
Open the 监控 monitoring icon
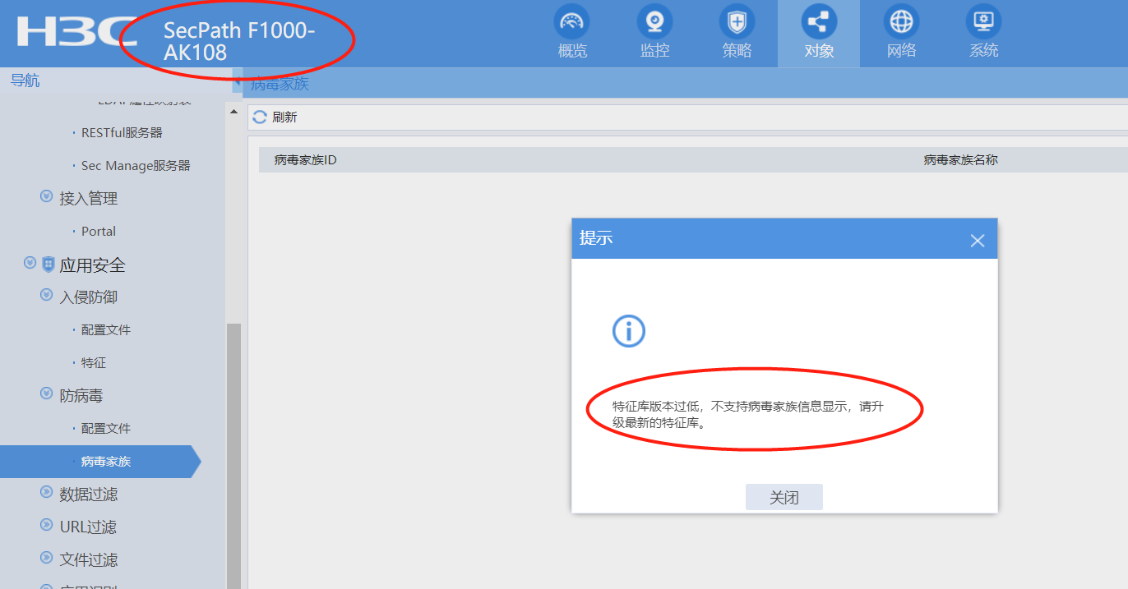(x=654, y=21)
